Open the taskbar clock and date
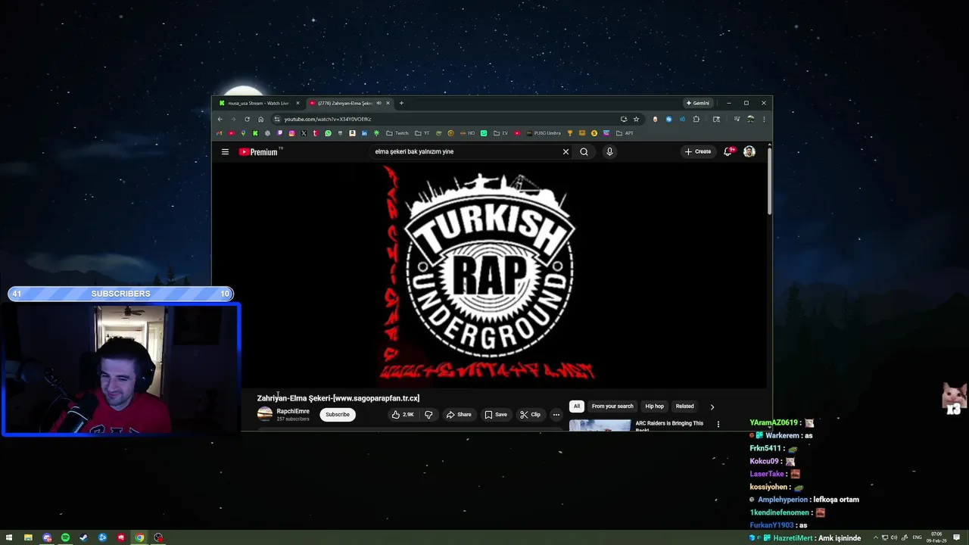The height and width of the screenshot is (545, 969). pos(936,538)
